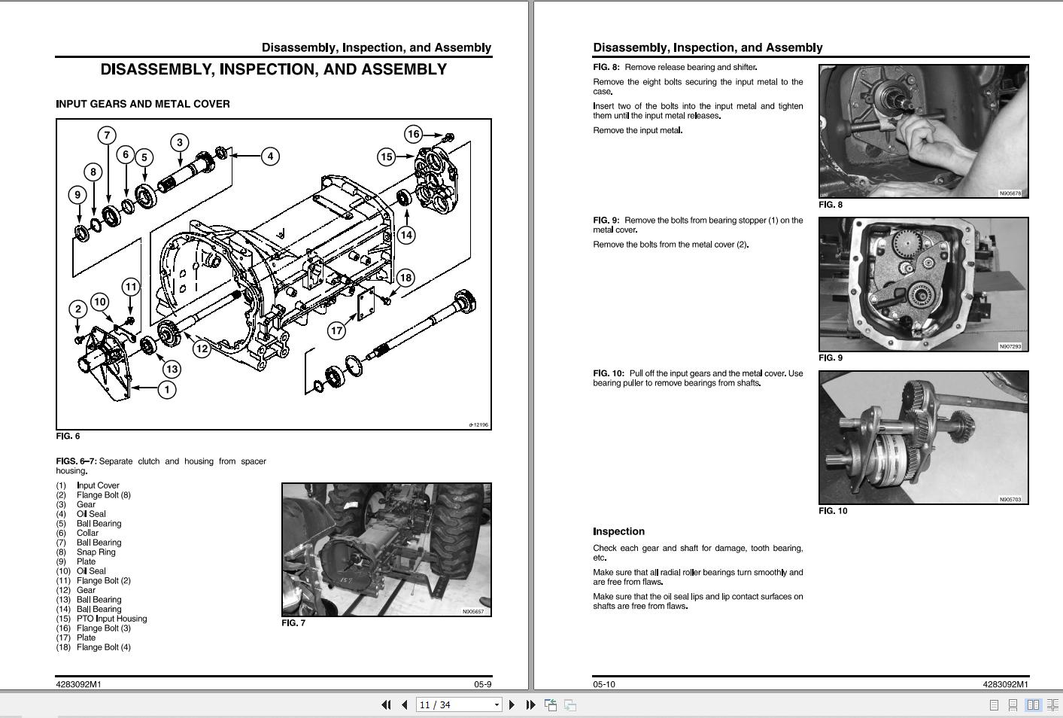Select continuous facing pages layout
The height and width of the screenshot is (718, 1063).
(1052, 705)
